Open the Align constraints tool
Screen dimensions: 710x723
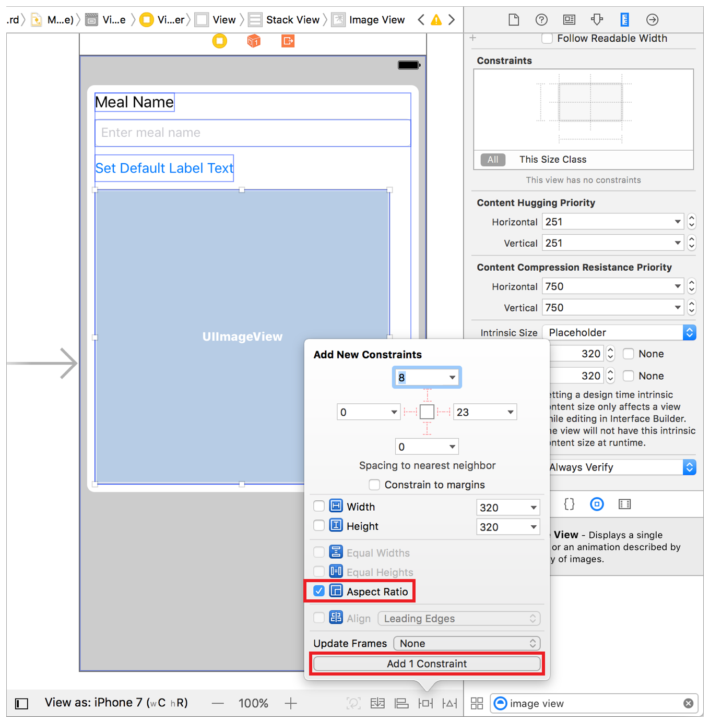click(x=401, y=703)
